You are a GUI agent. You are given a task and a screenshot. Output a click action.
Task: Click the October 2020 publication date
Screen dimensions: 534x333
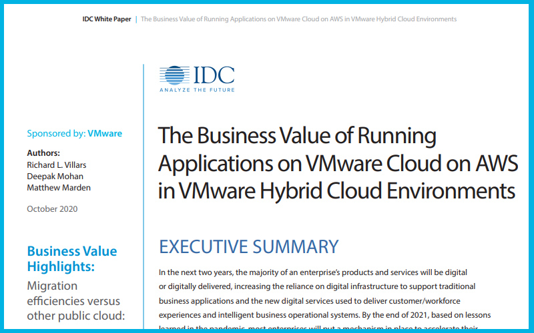pos(52,208)
